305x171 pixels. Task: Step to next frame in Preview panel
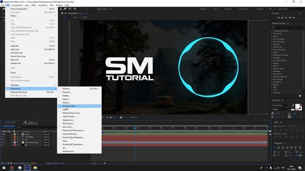(290, 18)
